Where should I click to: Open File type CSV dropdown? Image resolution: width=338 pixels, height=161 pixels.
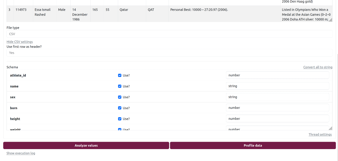coord(169,34)
